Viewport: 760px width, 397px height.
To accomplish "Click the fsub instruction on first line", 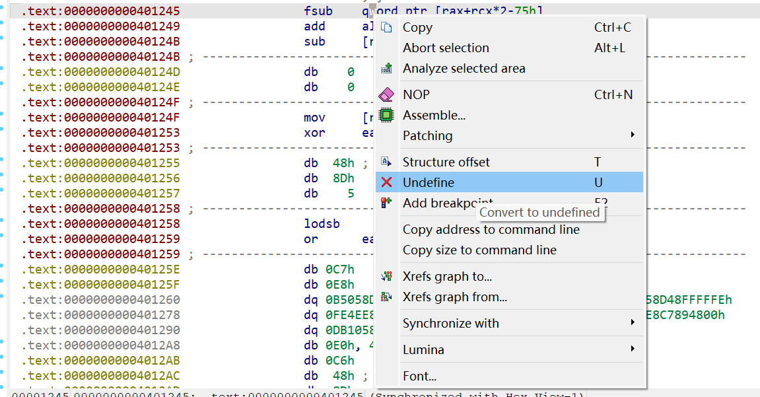I will [318, 11].
